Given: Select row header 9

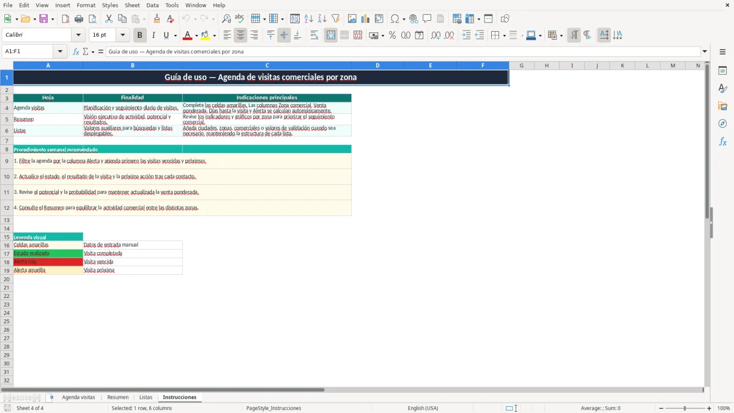Looking at the screenshot, I should pos(7,161).
